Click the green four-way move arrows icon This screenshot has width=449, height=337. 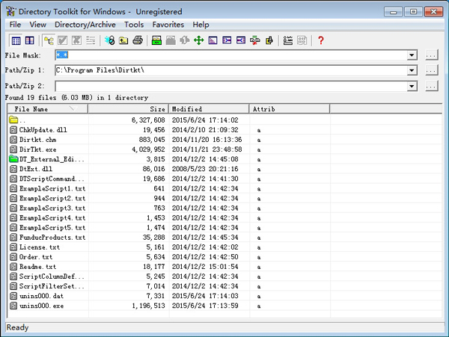coord(199,40)
